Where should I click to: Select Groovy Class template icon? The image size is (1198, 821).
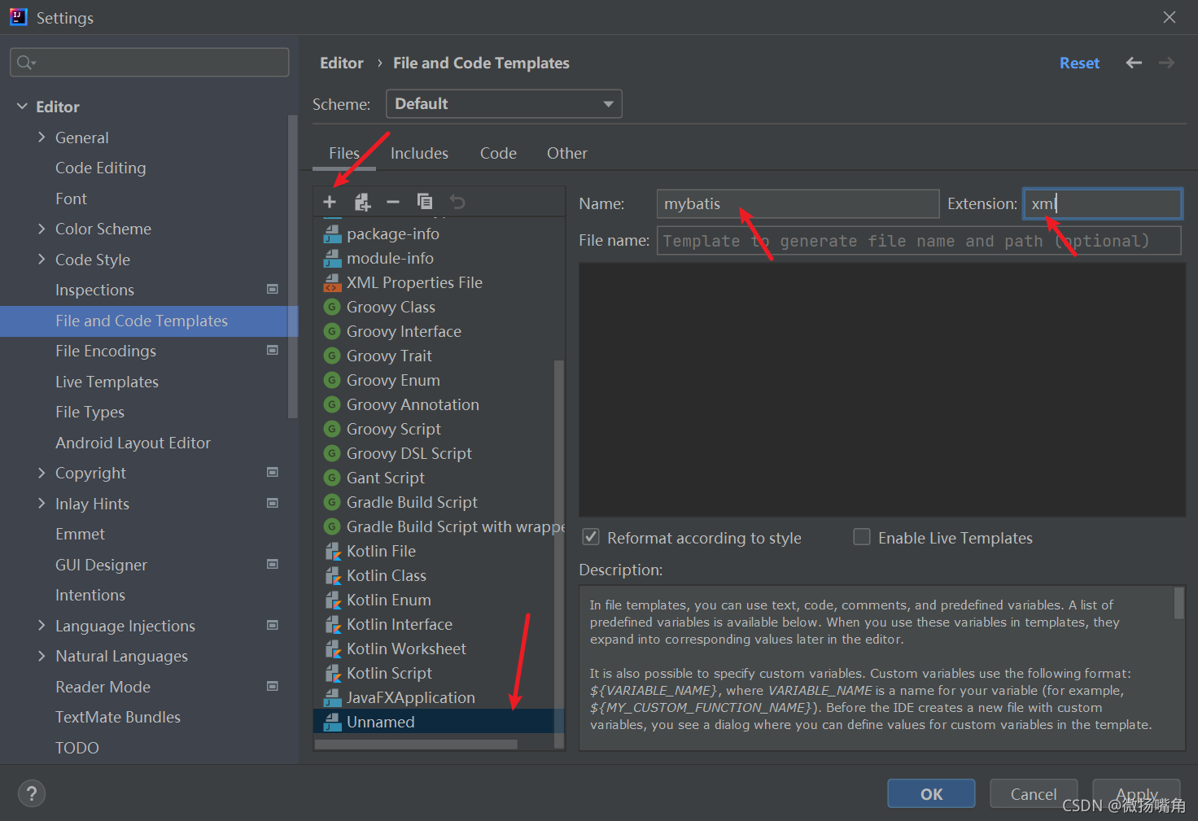(332, 307)
